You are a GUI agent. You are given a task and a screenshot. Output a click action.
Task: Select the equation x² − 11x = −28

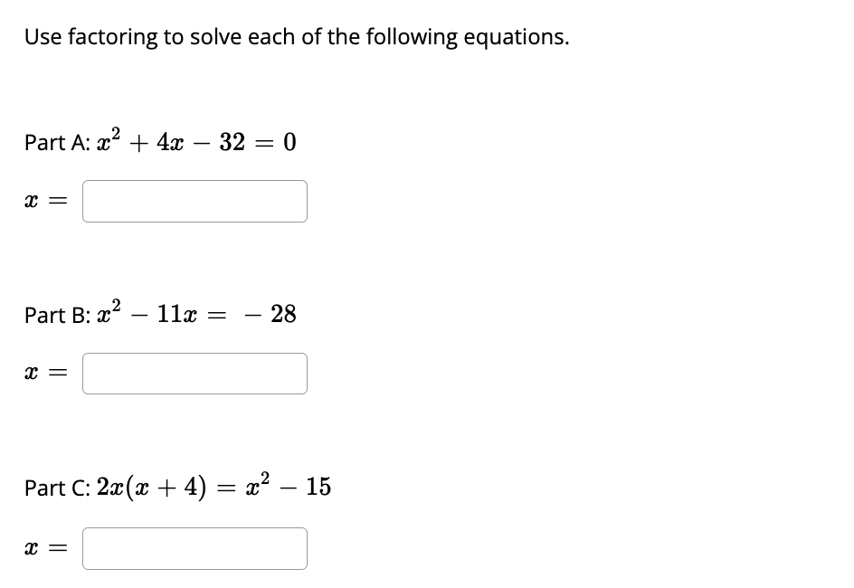click(195, 314)
